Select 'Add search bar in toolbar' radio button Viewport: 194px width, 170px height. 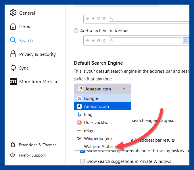tap(76, 31)
